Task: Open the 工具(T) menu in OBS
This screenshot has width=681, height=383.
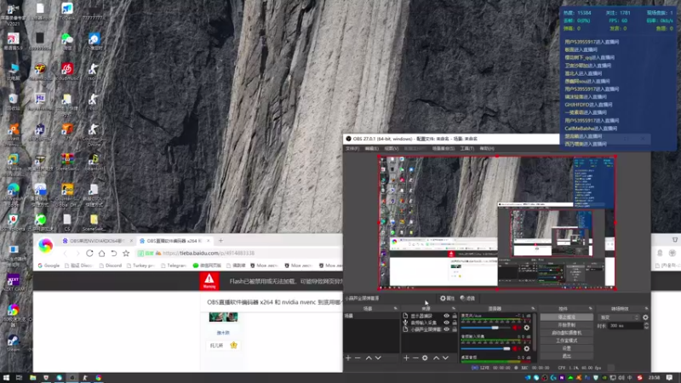Action: (x=467, y=148)
